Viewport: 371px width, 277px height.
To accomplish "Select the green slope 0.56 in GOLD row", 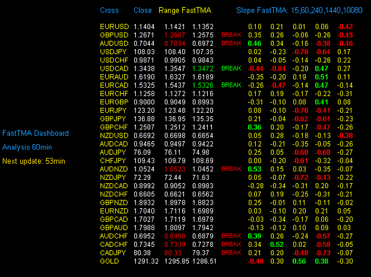I will pyautogui.click(x=299, y=262).
